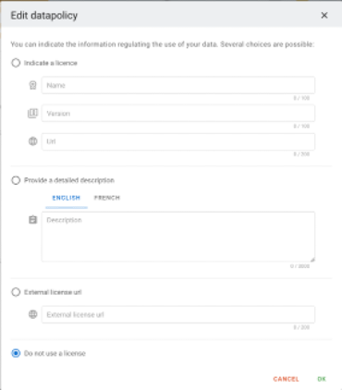Click the license name badge icon

click(32, 85)
